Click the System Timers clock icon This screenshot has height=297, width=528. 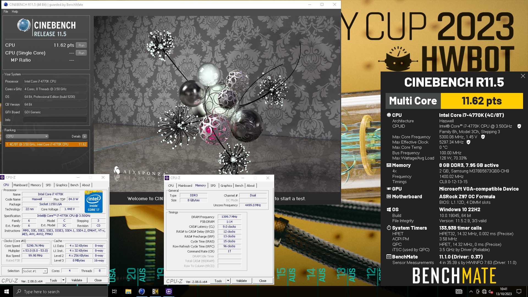[389, 228]
